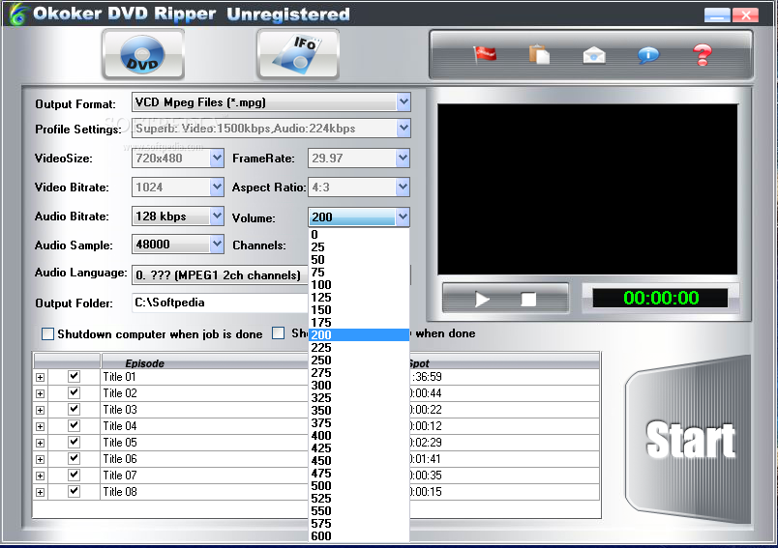
Task: Expand the Title 06 tree row
Action: click(41, 460)
